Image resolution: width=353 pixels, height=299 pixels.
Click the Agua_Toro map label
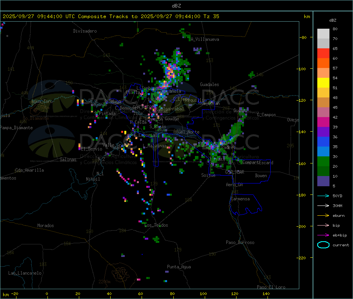click(42, 101)
